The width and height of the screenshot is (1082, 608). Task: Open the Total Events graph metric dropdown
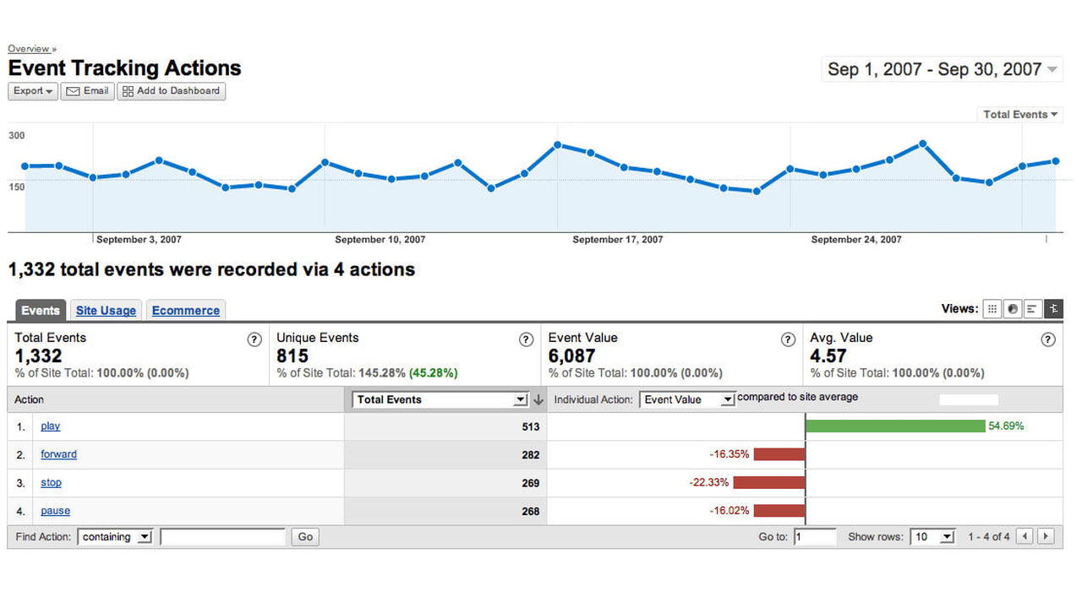(1020, 114)
